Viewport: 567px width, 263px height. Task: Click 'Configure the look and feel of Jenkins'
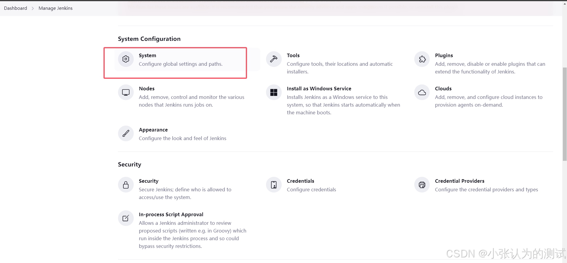pyautogui.click(x=182, y=138)
